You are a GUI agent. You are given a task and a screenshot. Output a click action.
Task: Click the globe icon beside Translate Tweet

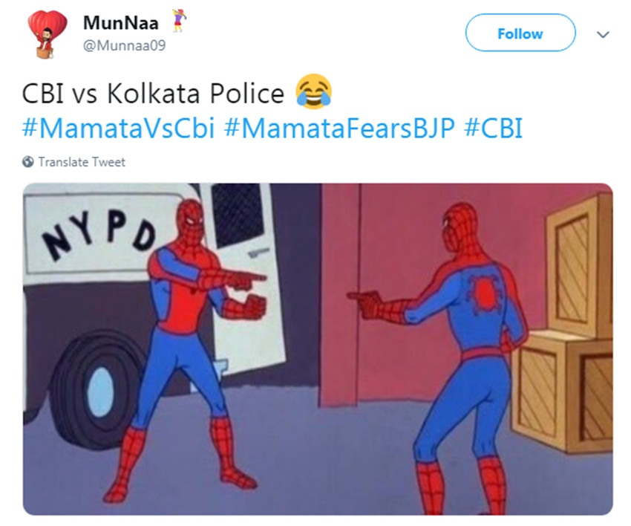pyautogui.click(x=27, y=162)
